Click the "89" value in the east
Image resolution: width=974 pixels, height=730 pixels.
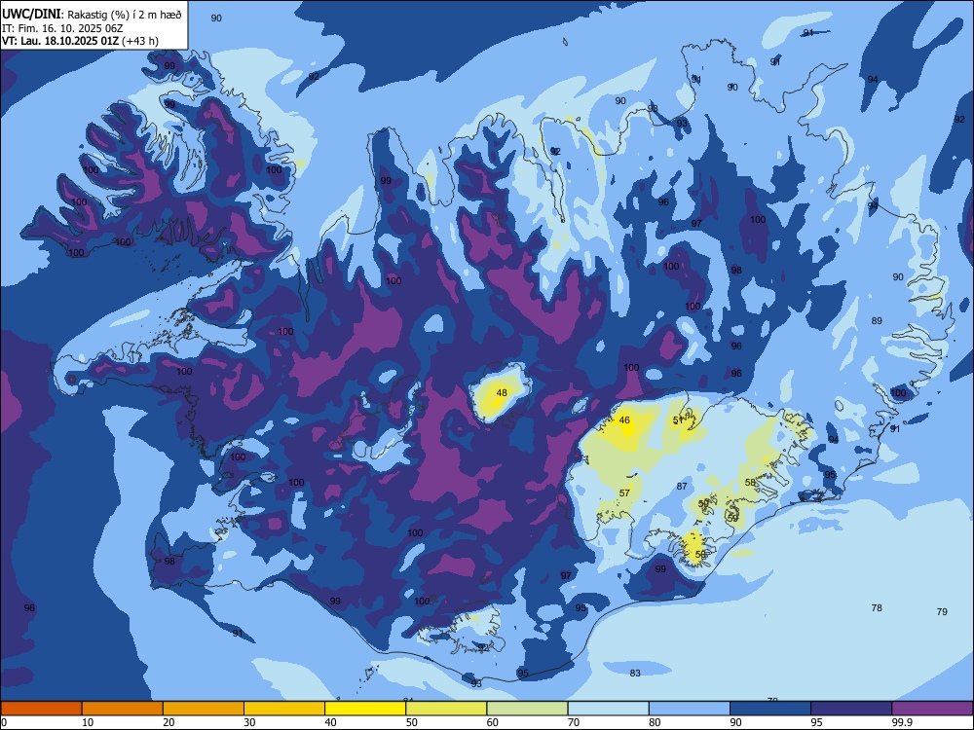[x=877, y=321]
